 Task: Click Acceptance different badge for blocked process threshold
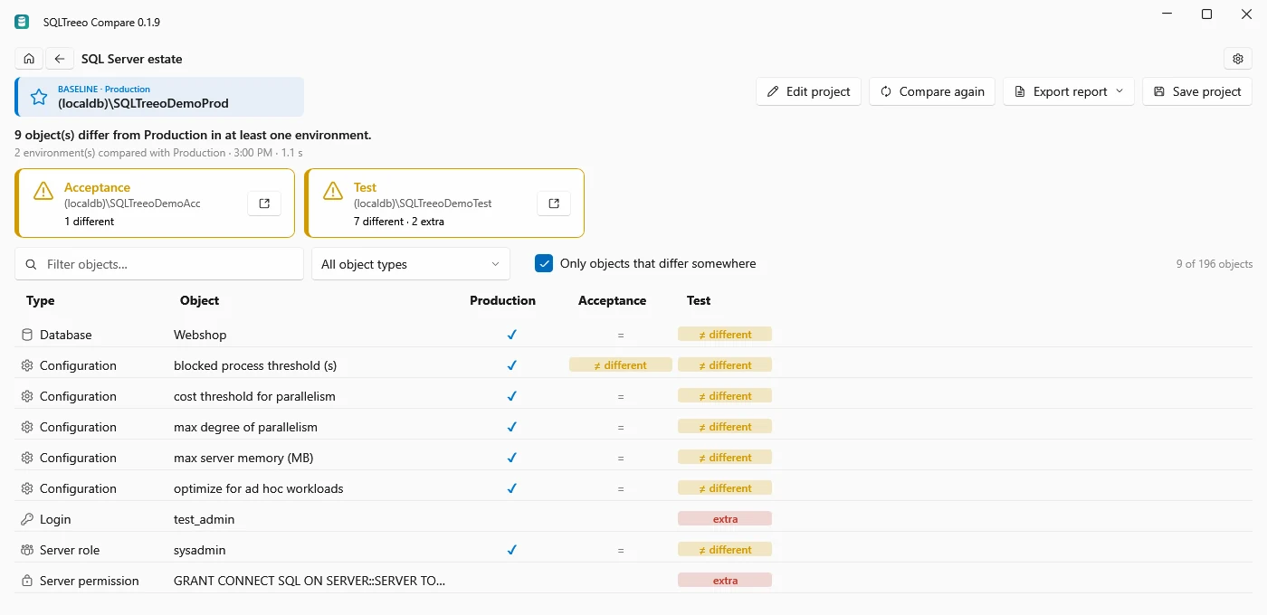coord(621,365)
